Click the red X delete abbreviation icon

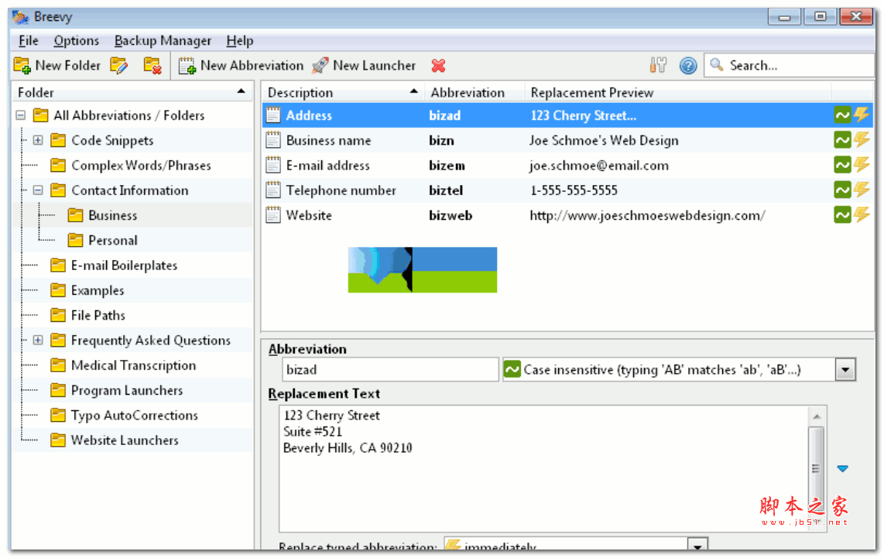click(x=438, y=66)
